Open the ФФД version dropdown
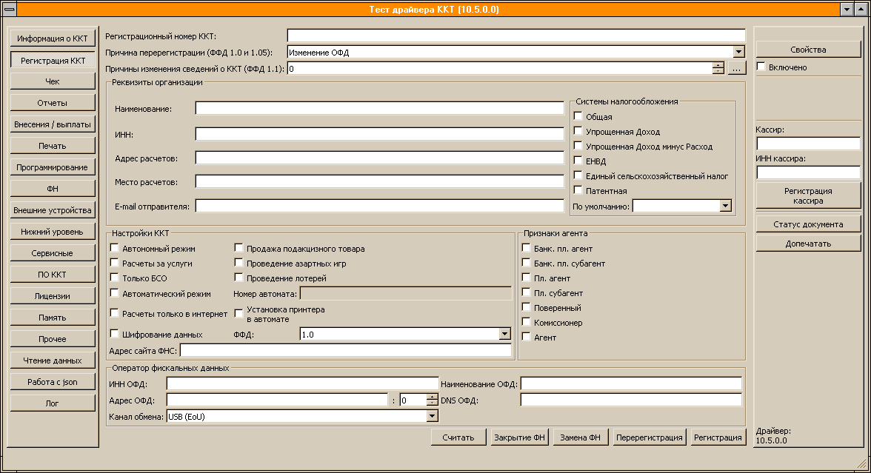871x473 pixels. [505, 335]
